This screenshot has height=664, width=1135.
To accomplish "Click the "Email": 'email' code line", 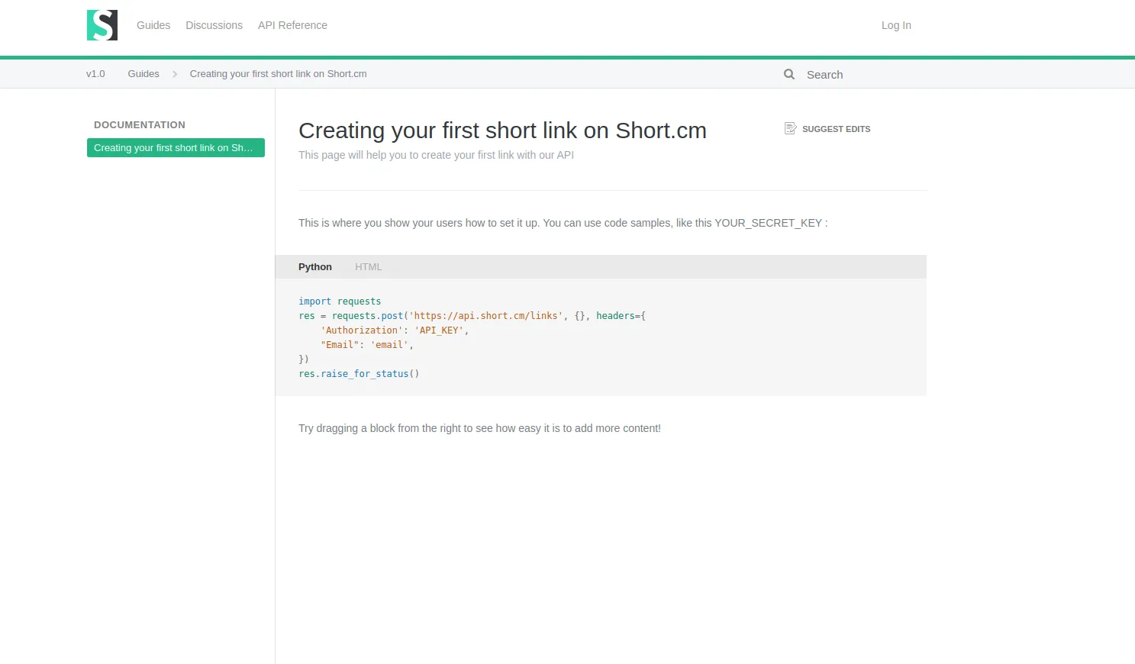I will (367, 345).
